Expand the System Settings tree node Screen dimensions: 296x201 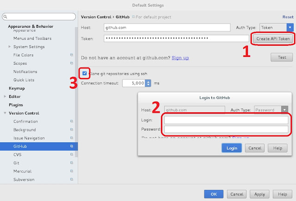10,47
